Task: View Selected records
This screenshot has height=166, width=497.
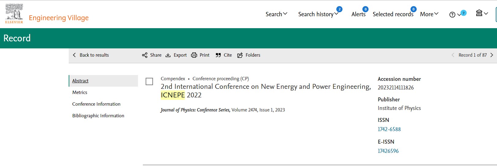Action: [393, 14]
